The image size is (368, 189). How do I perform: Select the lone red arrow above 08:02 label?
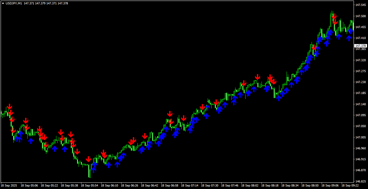[257, 77]
